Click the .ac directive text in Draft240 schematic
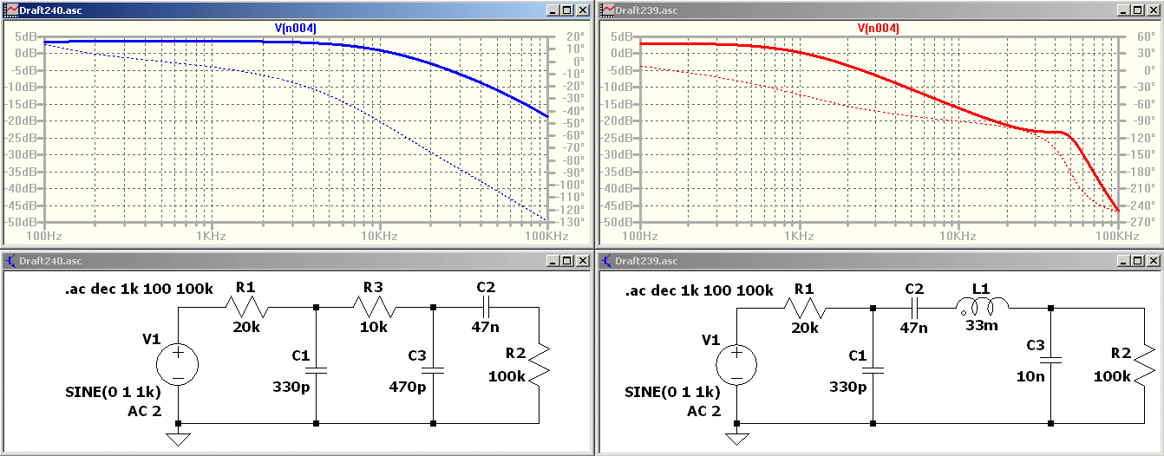This screenshot has width=1164, height=456. point(139,290)
